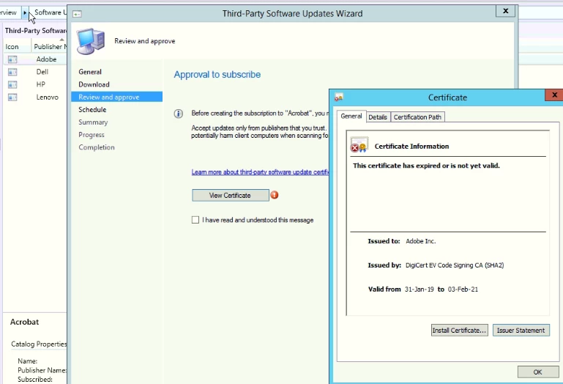
Task: Confirm Certificate dialog with OK
Action: pyautogui.click(x=537, y=372)
